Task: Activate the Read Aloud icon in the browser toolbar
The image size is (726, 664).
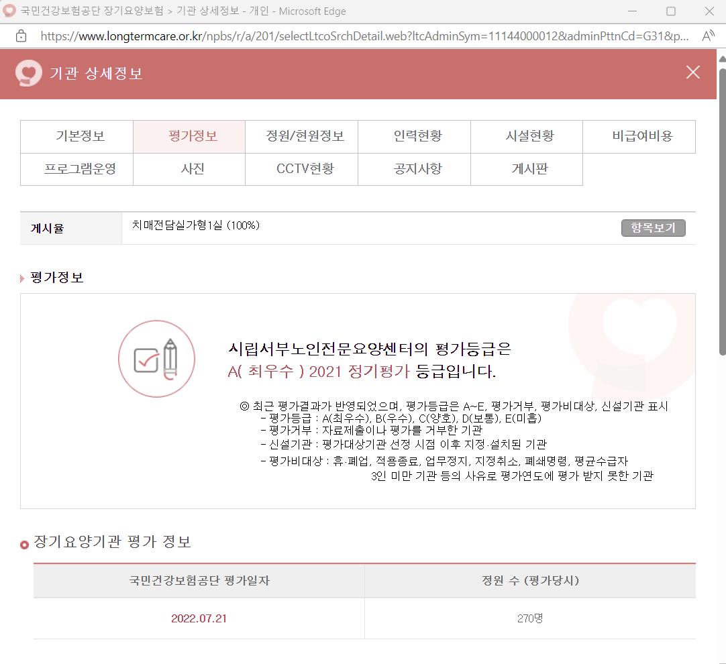Action: [708, 37]
